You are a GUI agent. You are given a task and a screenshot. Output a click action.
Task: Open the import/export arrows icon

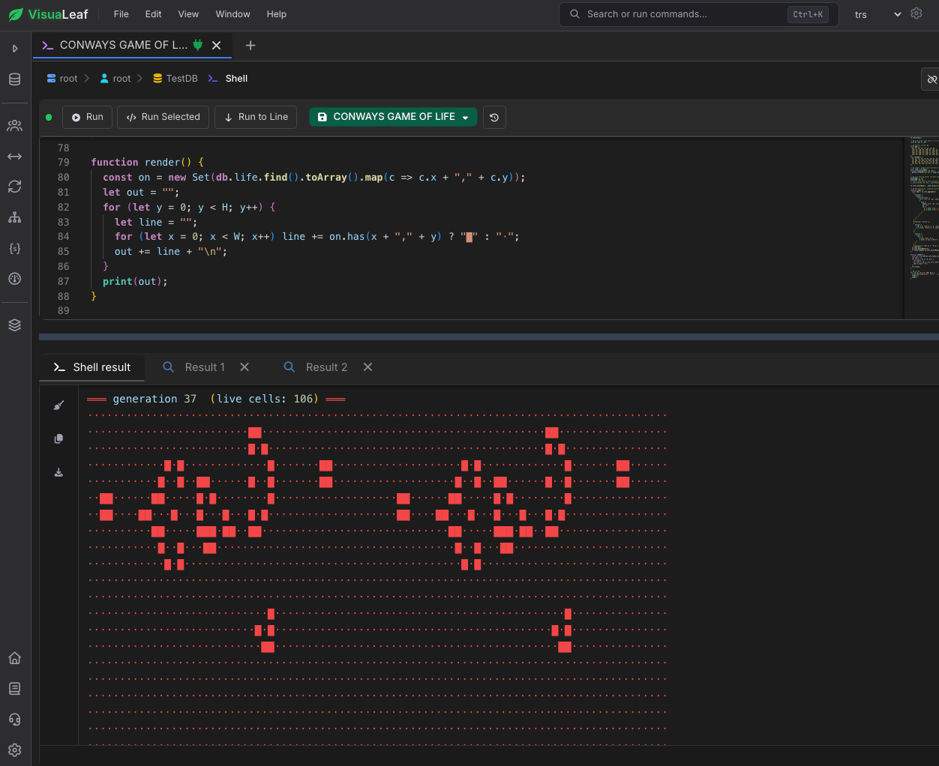[x=15, y=157]
